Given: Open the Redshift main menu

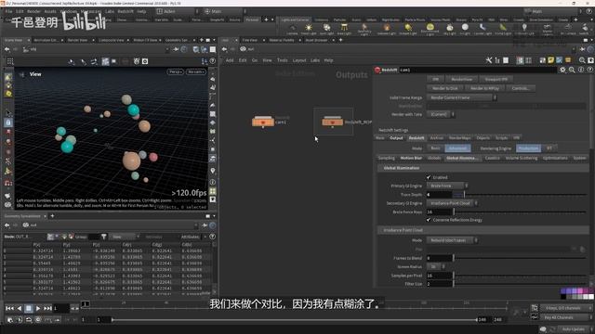Looking at the screenshot, I should 126,11.
